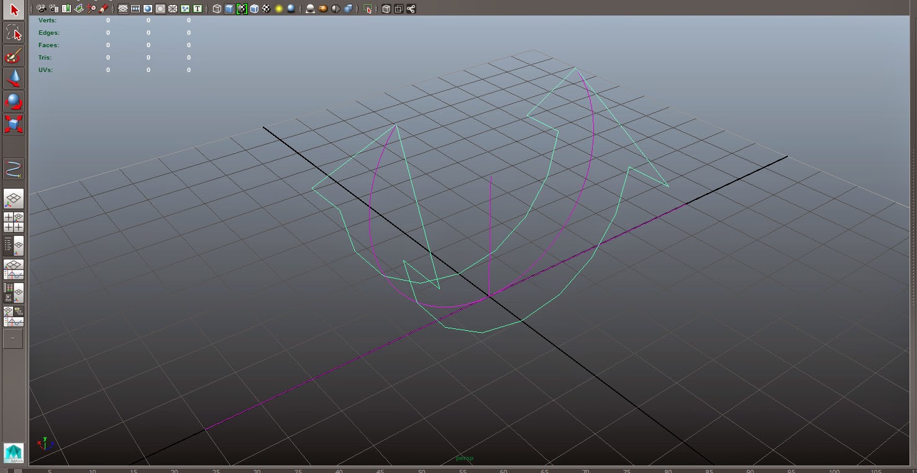Expand the toolbox dropdown arrow below layout icons

[14, 339]
